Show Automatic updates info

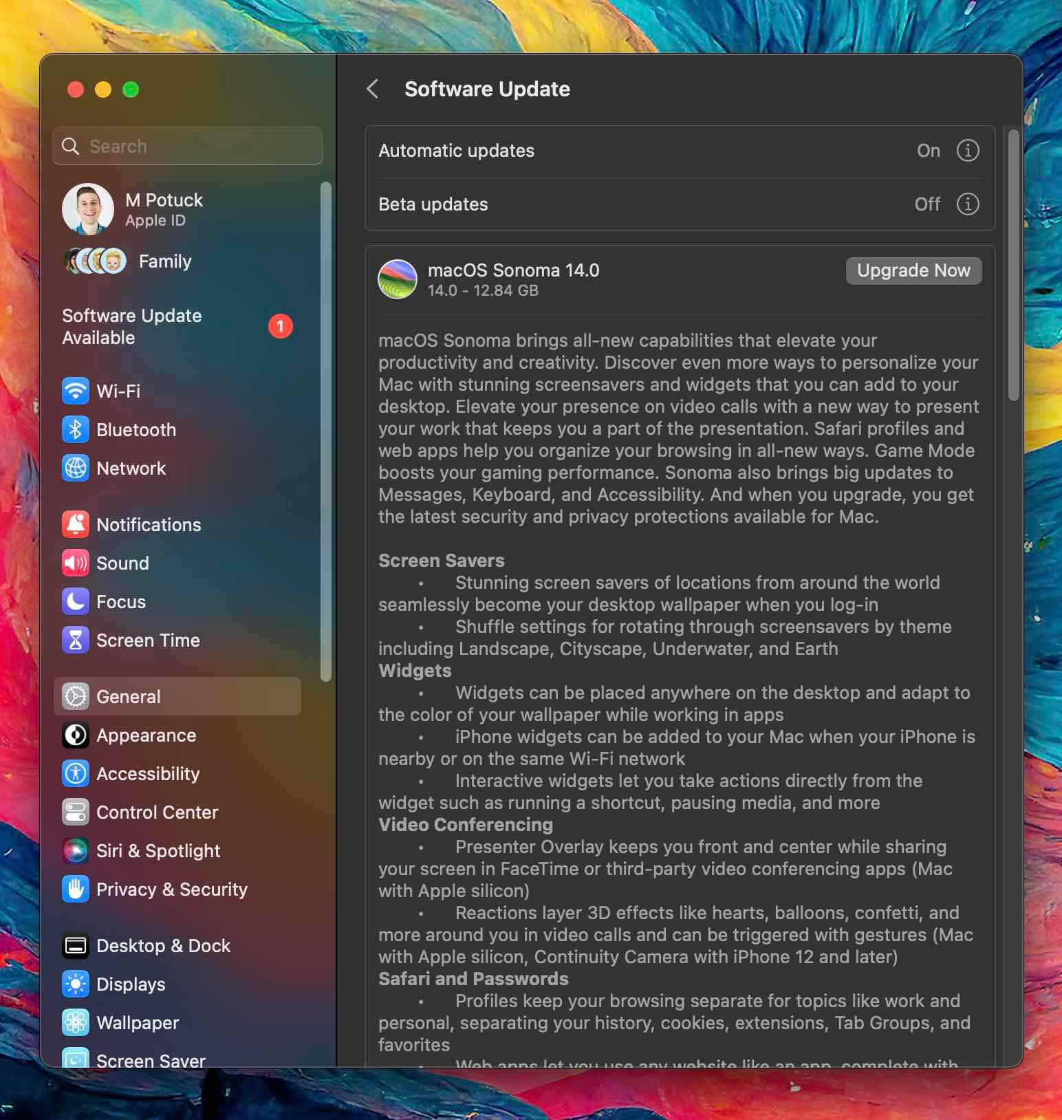[968, 150]
